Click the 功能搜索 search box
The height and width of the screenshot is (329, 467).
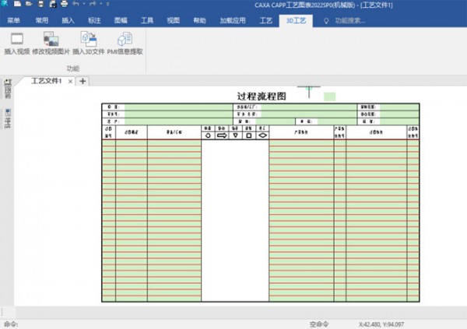349,21
